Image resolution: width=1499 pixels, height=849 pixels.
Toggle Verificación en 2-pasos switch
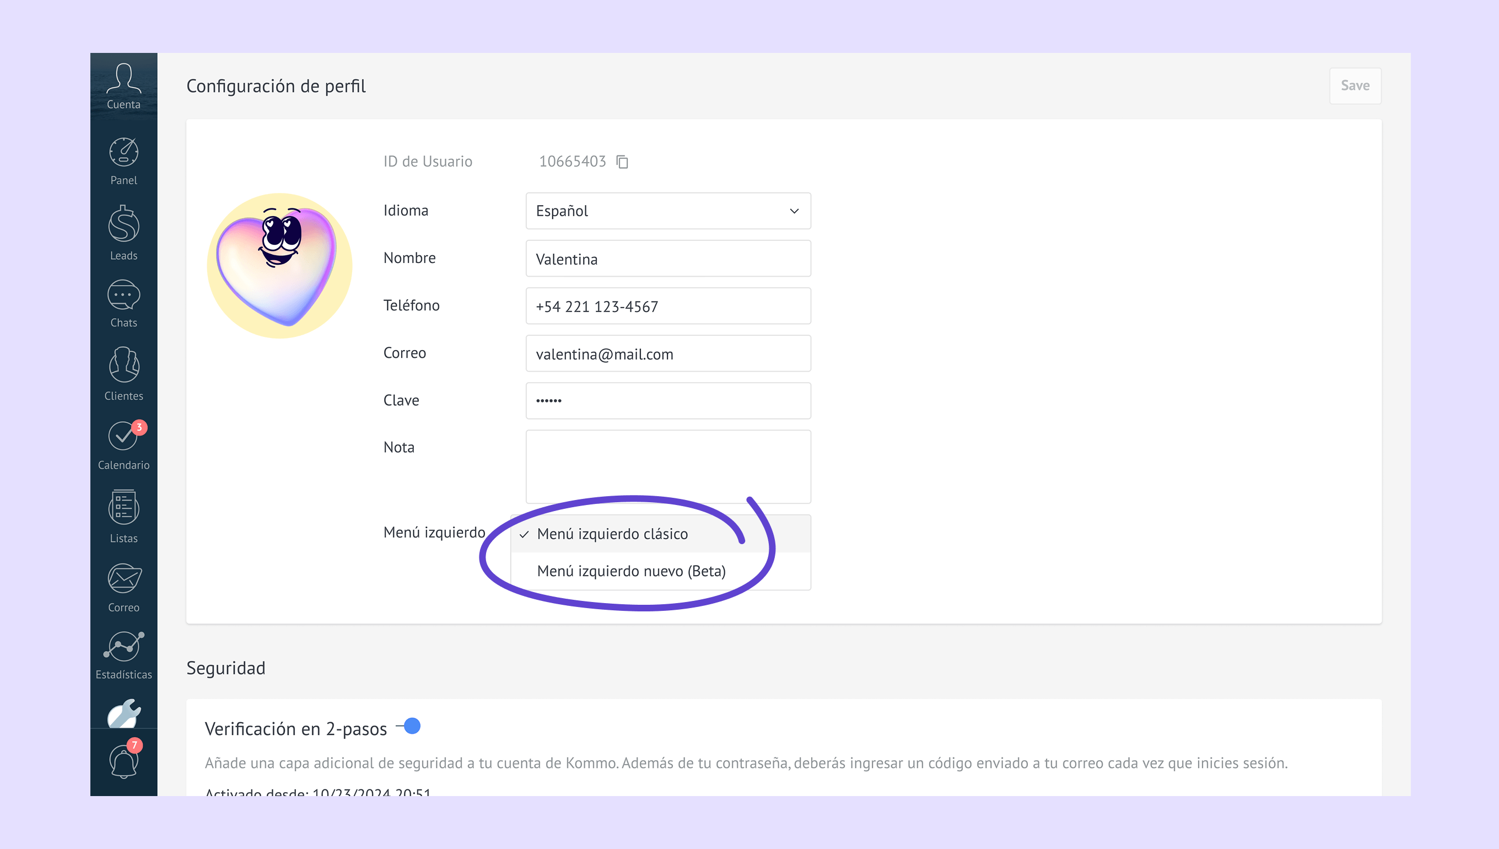[408, 726]
